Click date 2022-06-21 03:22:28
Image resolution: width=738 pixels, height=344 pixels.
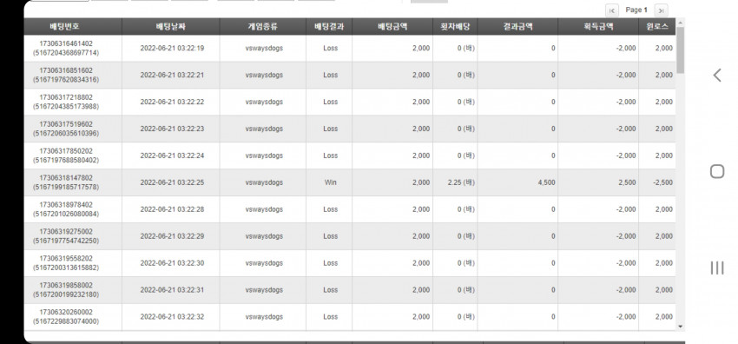[172, 209]
